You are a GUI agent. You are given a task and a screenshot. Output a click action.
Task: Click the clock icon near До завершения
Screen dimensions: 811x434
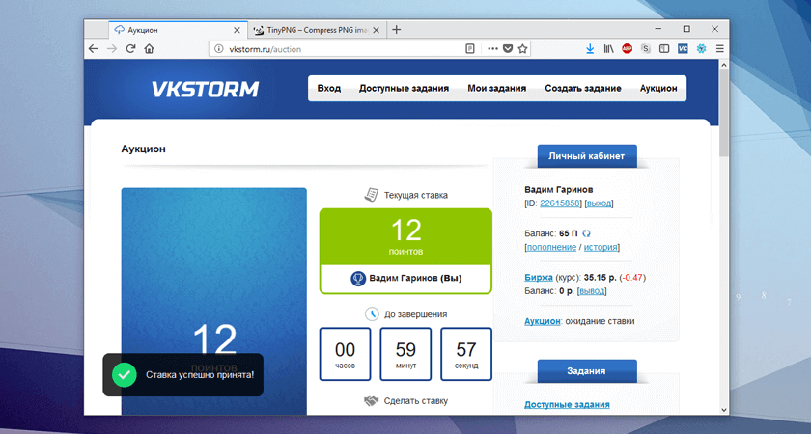point(372,313)
